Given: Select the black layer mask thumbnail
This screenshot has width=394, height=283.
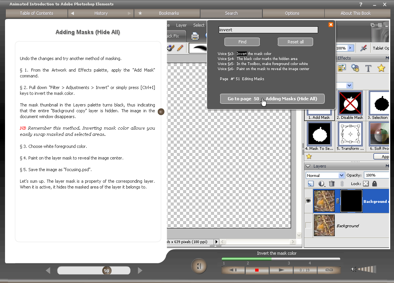Looking at the screenshot, I should coord(351,201).
